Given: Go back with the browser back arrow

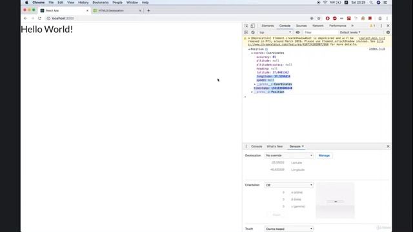Looking at the screenshot, I should coord(25,19).
